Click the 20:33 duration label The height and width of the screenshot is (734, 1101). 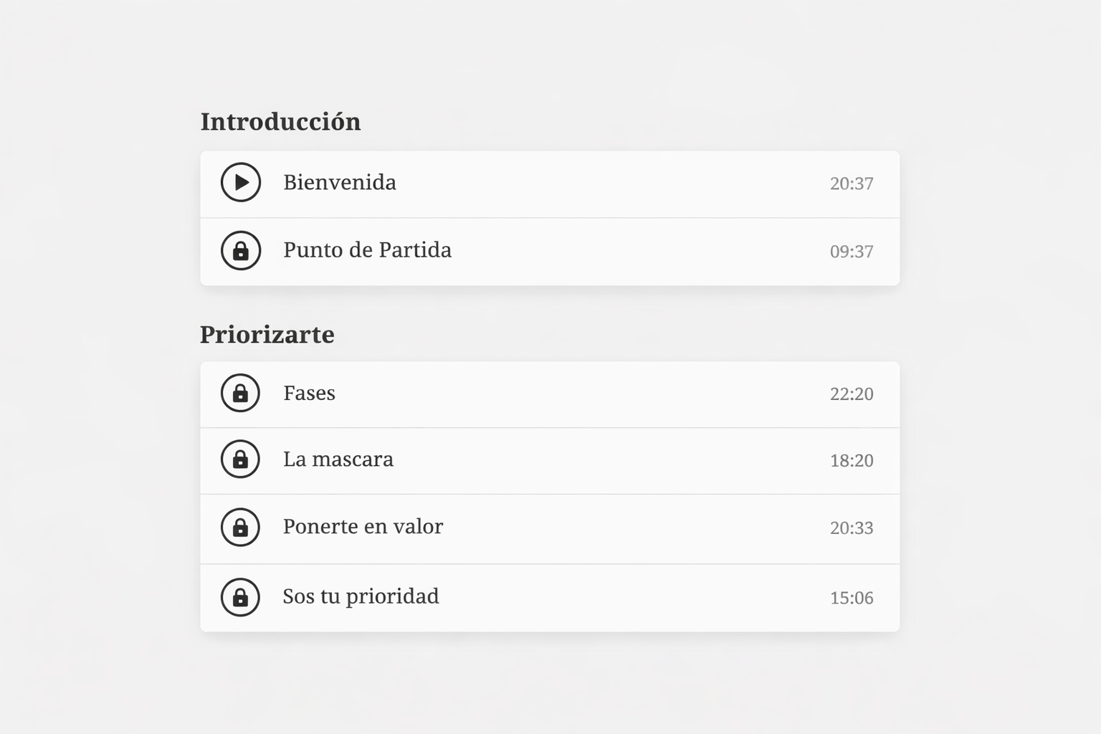tap(852, 528)
